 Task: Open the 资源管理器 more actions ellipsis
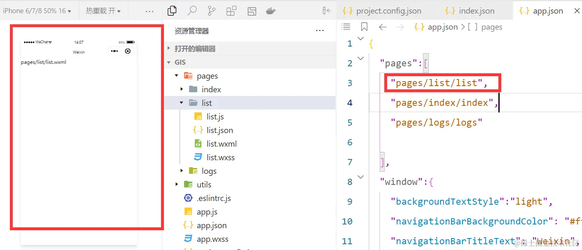320,30
